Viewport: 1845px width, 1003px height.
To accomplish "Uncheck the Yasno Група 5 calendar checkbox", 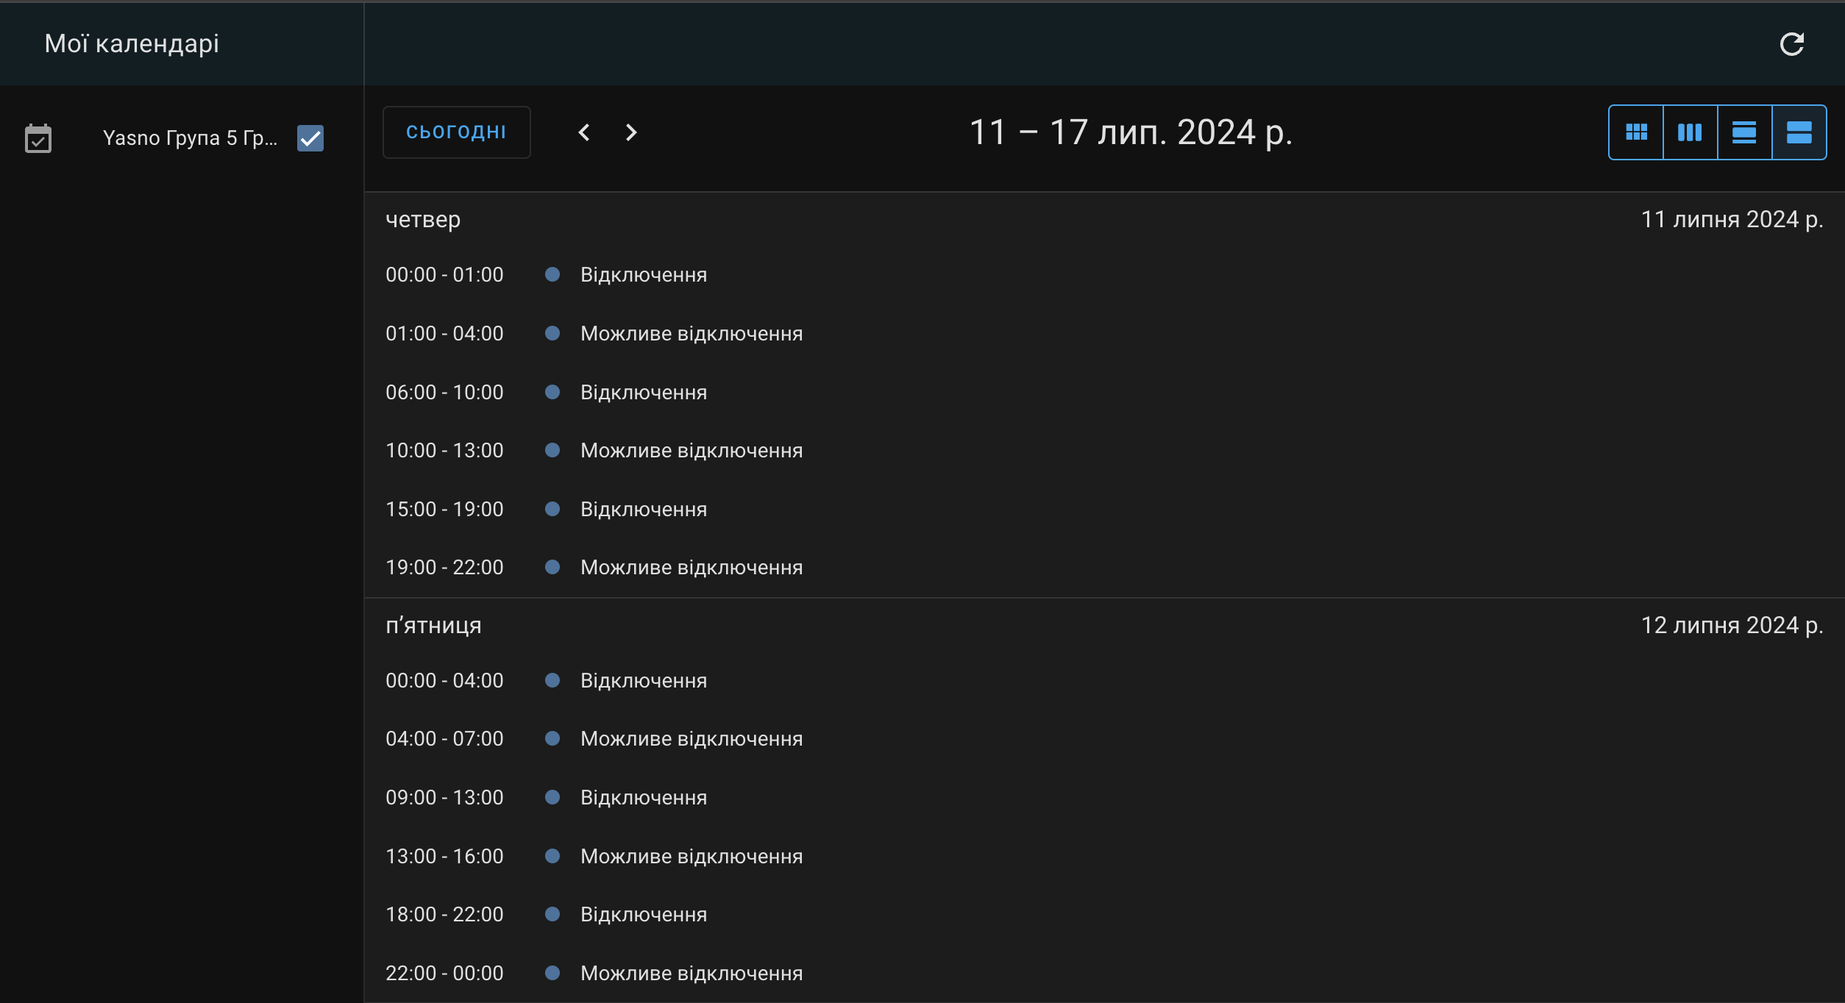I will (310, 138).
